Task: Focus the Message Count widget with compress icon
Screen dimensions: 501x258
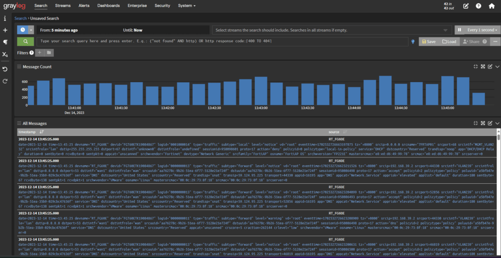Action: [x=476, y=66]
